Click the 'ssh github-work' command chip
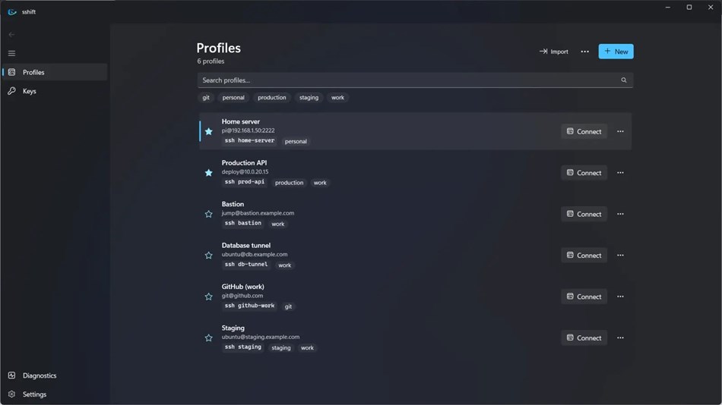Screen dimensions: 722x405 tap(249, 306)
